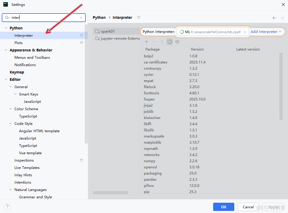288x213 pixels.
Task: Open Grammar and Style settings
Action: tap(36, 197)
